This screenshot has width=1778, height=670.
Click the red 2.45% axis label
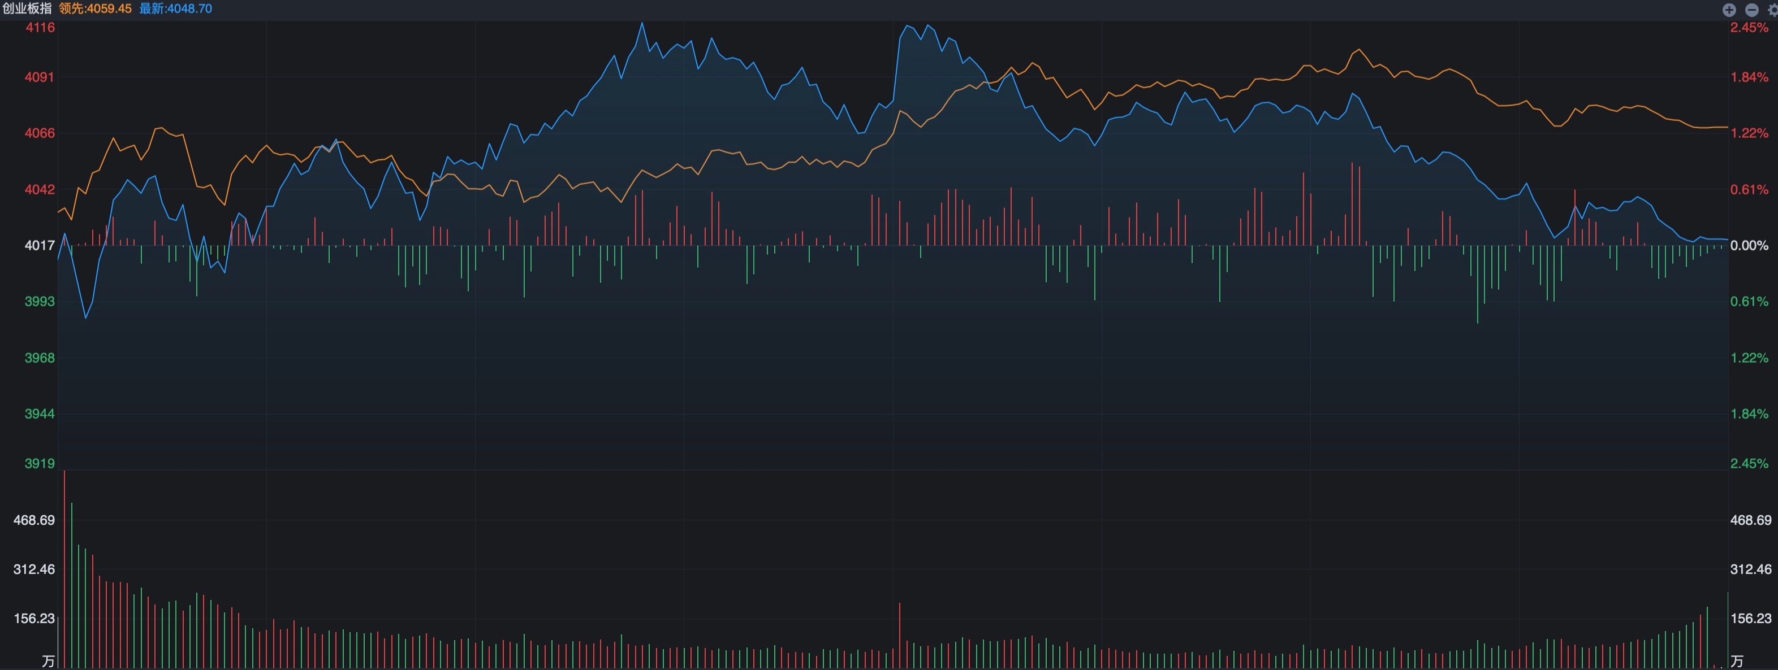tap(1749, 28)
